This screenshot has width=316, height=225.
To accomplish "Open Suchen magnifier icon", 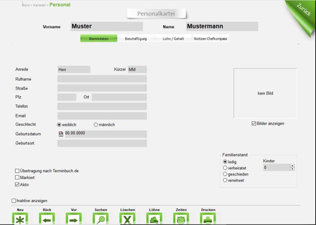I will coord(101,219).
